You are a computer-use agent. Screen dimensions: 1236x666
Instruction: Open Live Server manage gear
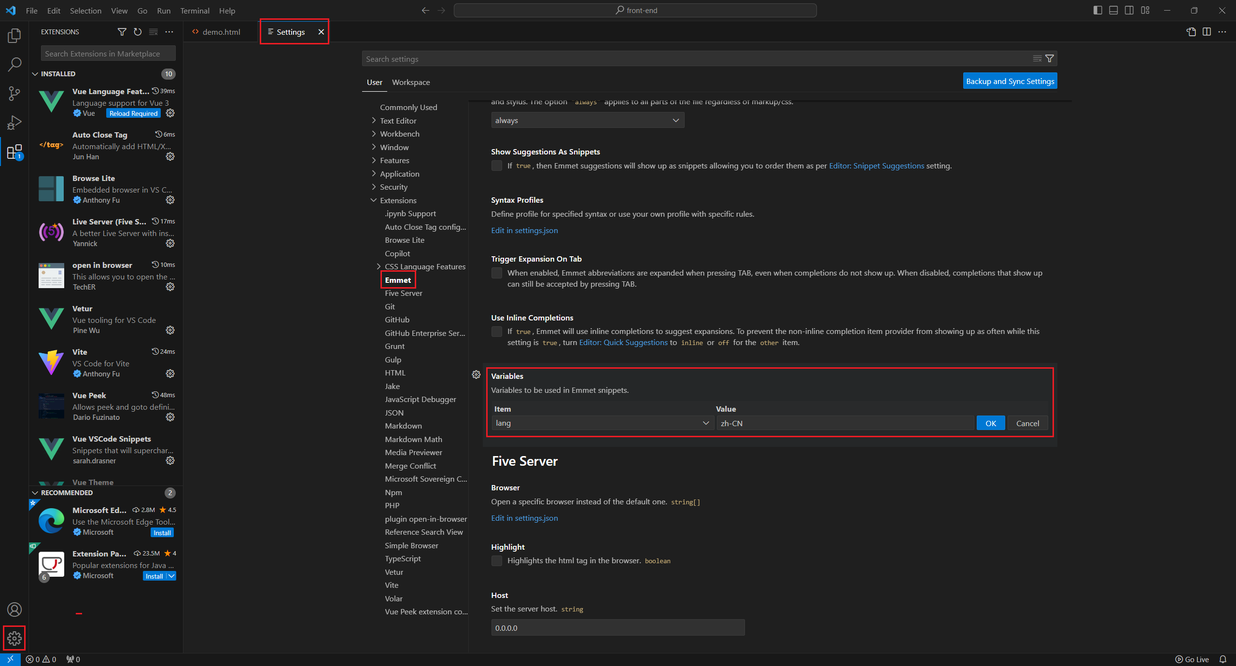(x=170, y=243)
